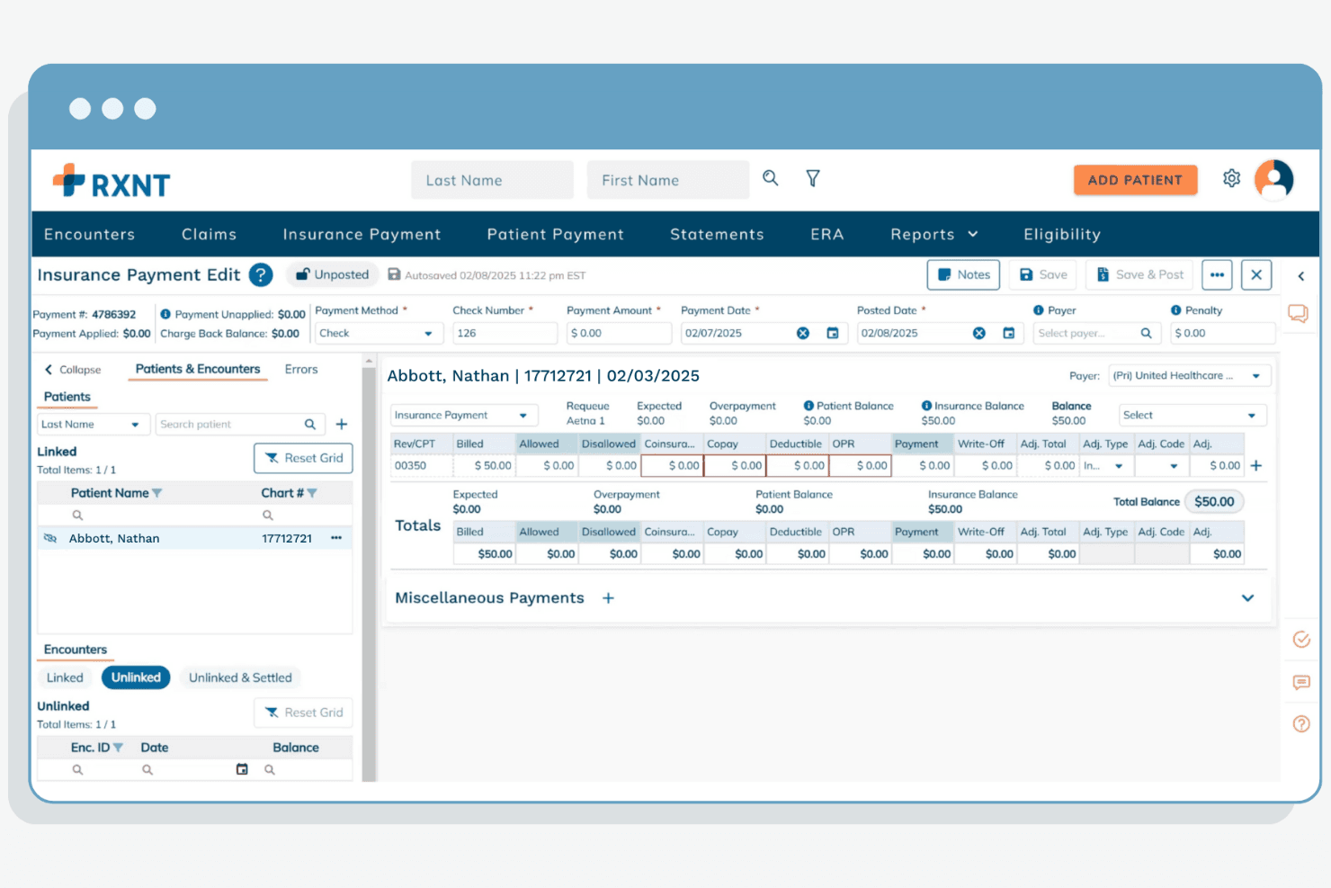
Task: Close the payment edit with X button
Action: (1256, 275)
